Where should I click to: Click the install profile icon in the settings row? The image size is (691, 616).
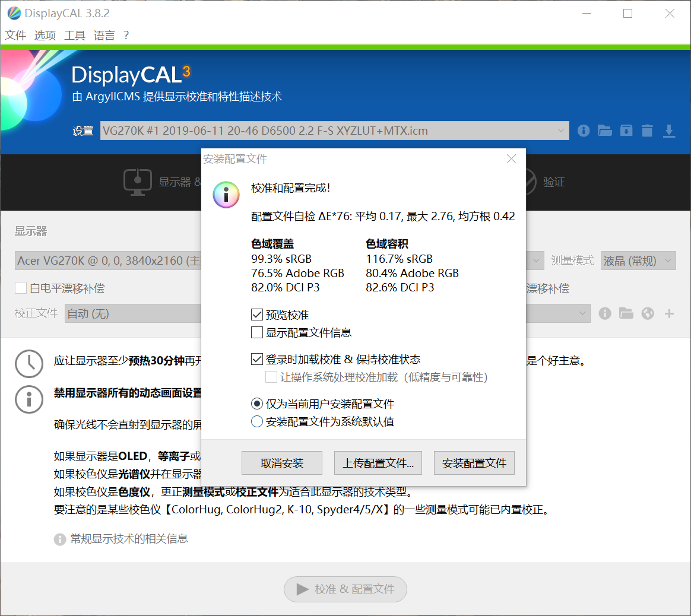(626, 131)
